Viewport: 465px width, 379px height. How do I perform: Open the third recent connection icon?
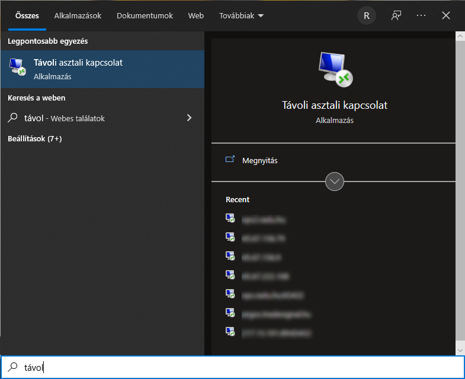pyautogui.click(x=230, y=256)
